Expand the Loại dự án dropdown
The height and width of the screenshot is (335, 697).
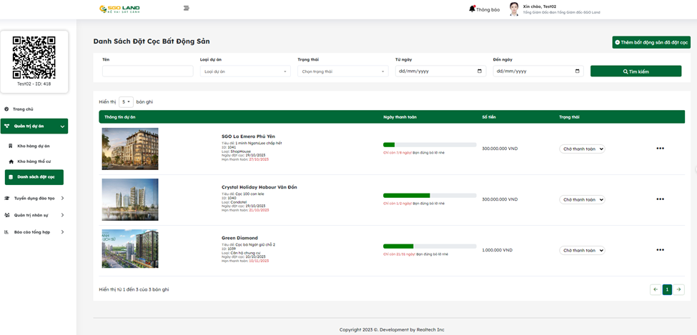tap(245, 71)
